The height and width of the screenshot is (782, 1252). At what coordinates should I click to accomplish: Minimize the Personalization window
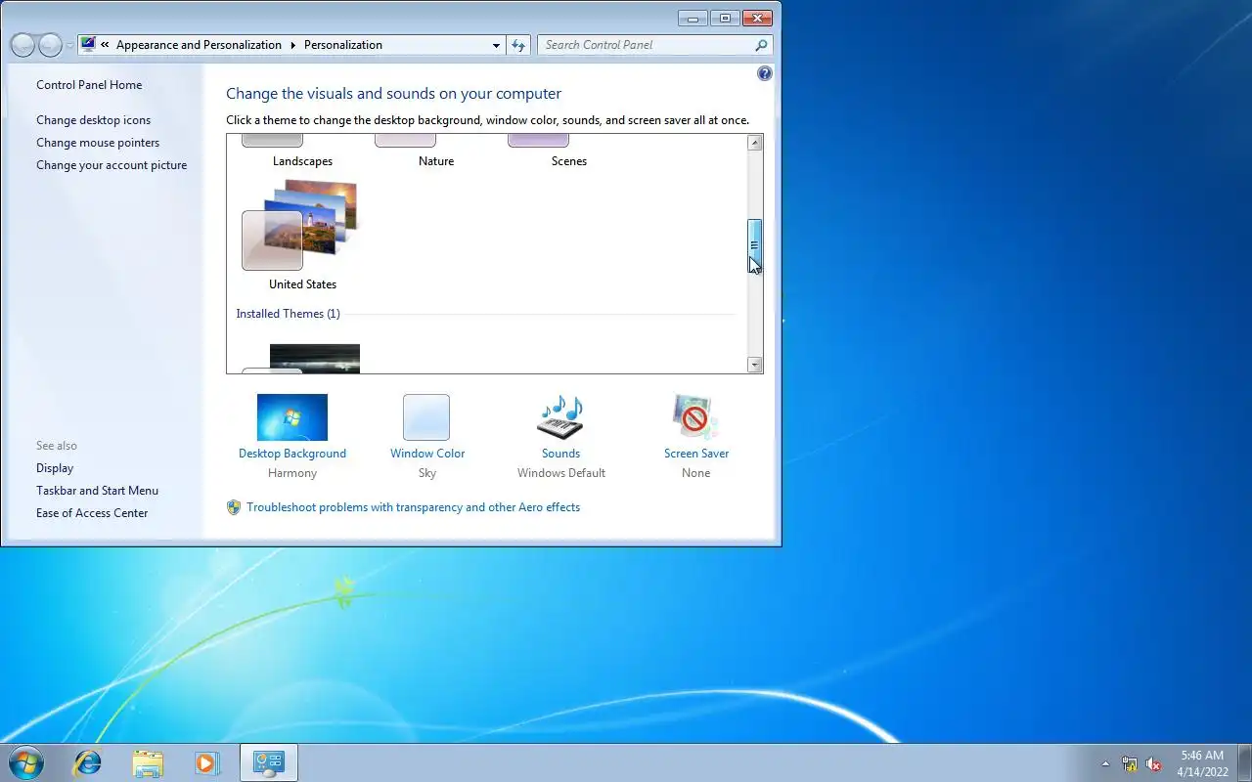(x=693, y=18)
